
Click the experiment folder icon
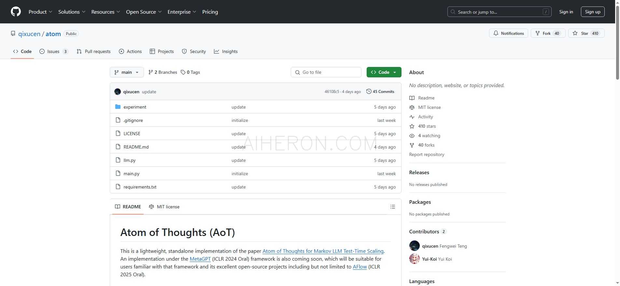click(118, 107)
